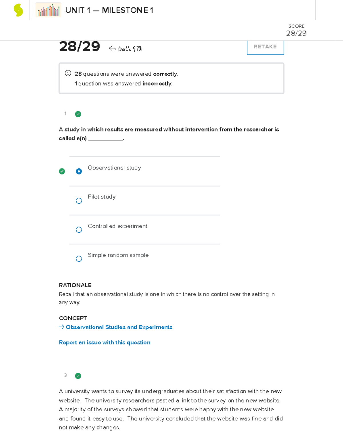
Task: Select the Pilot study radio option
Action: coord(79,201)
